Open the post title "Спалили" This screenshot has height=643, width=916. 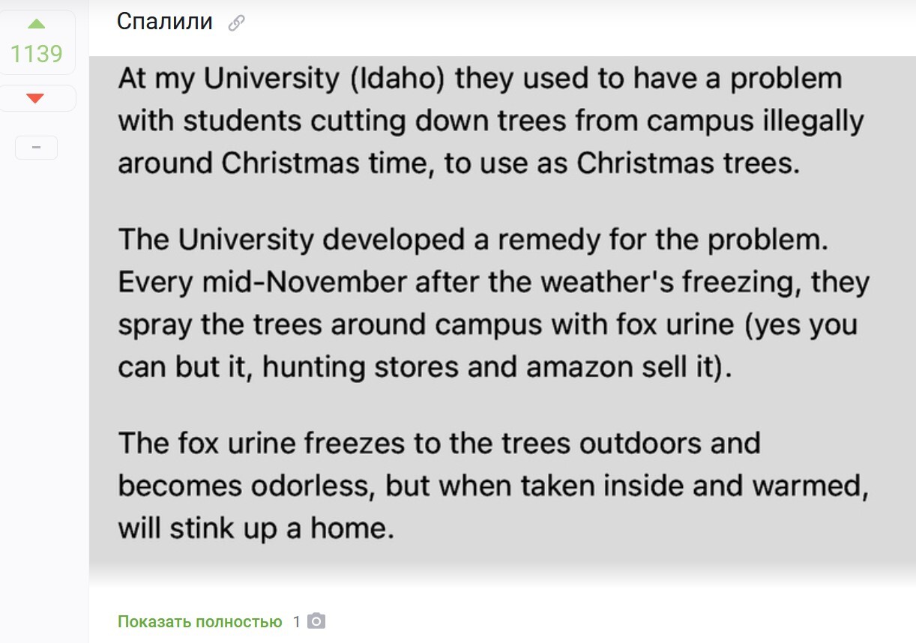(165, 22)
